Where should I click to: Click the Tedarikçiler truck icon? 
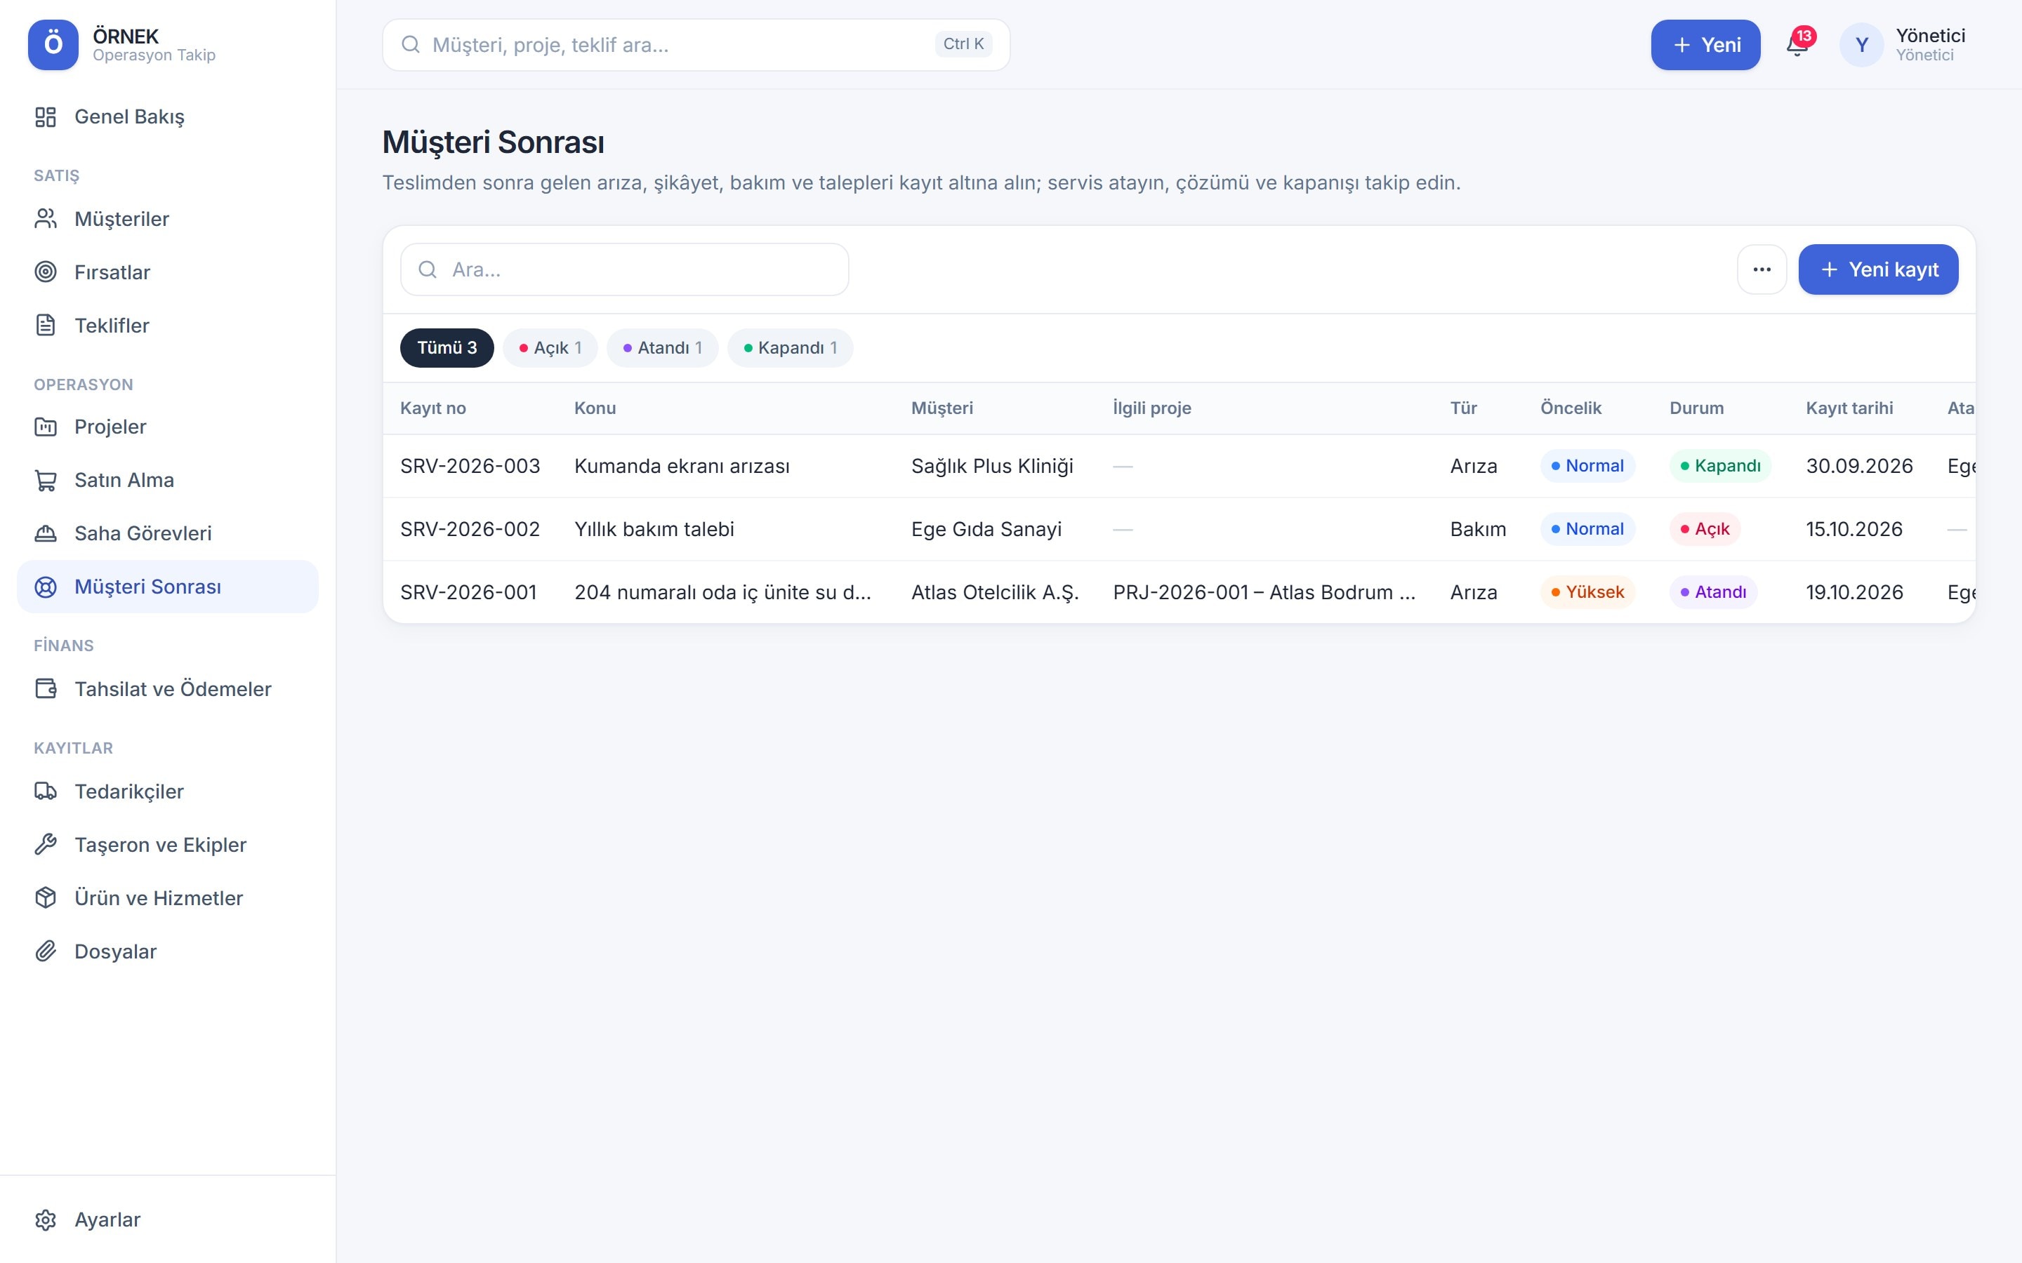45,791
